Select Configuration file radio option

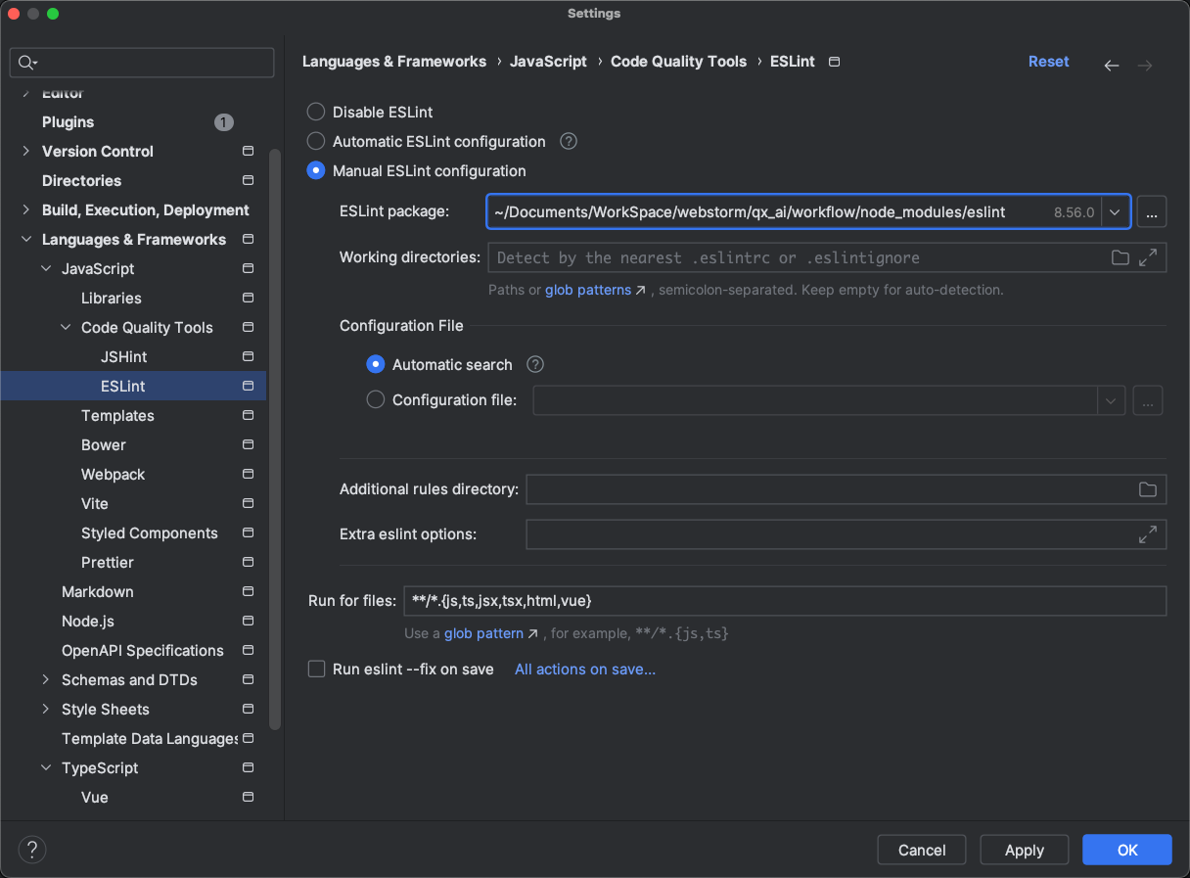[376, 399]
